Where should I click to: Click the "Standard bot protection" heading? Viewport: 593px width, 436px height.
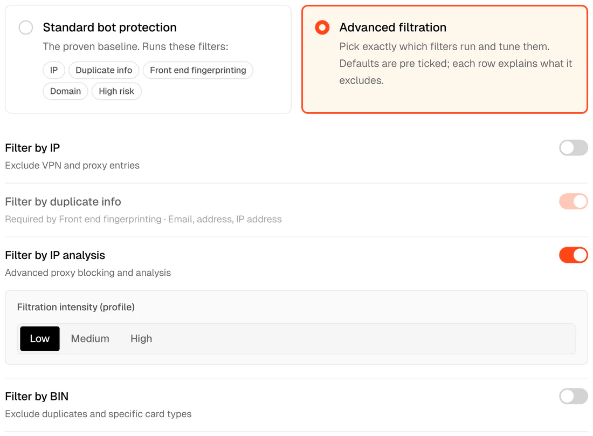tap(109, 27)
